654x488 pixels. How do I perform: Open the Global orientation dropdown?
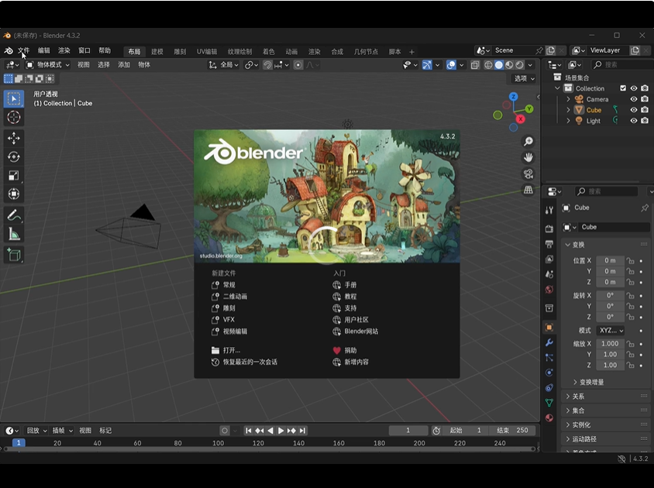point(224,65)
